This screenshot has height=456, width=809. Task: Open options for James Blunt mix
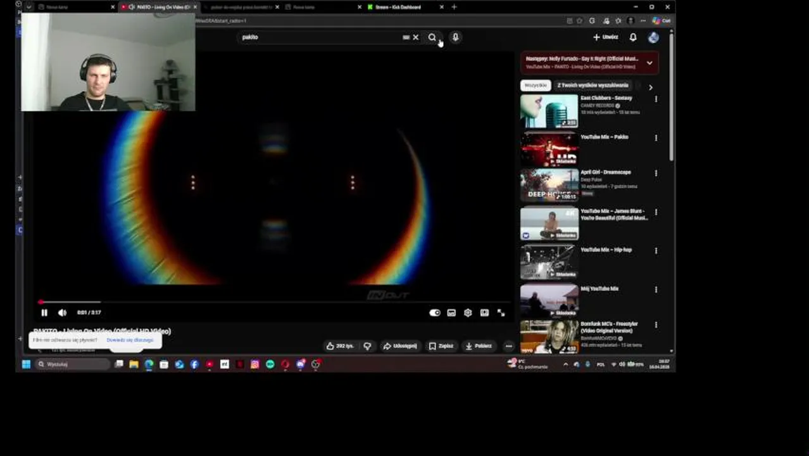pyautogui.click(x=656, y=212)
